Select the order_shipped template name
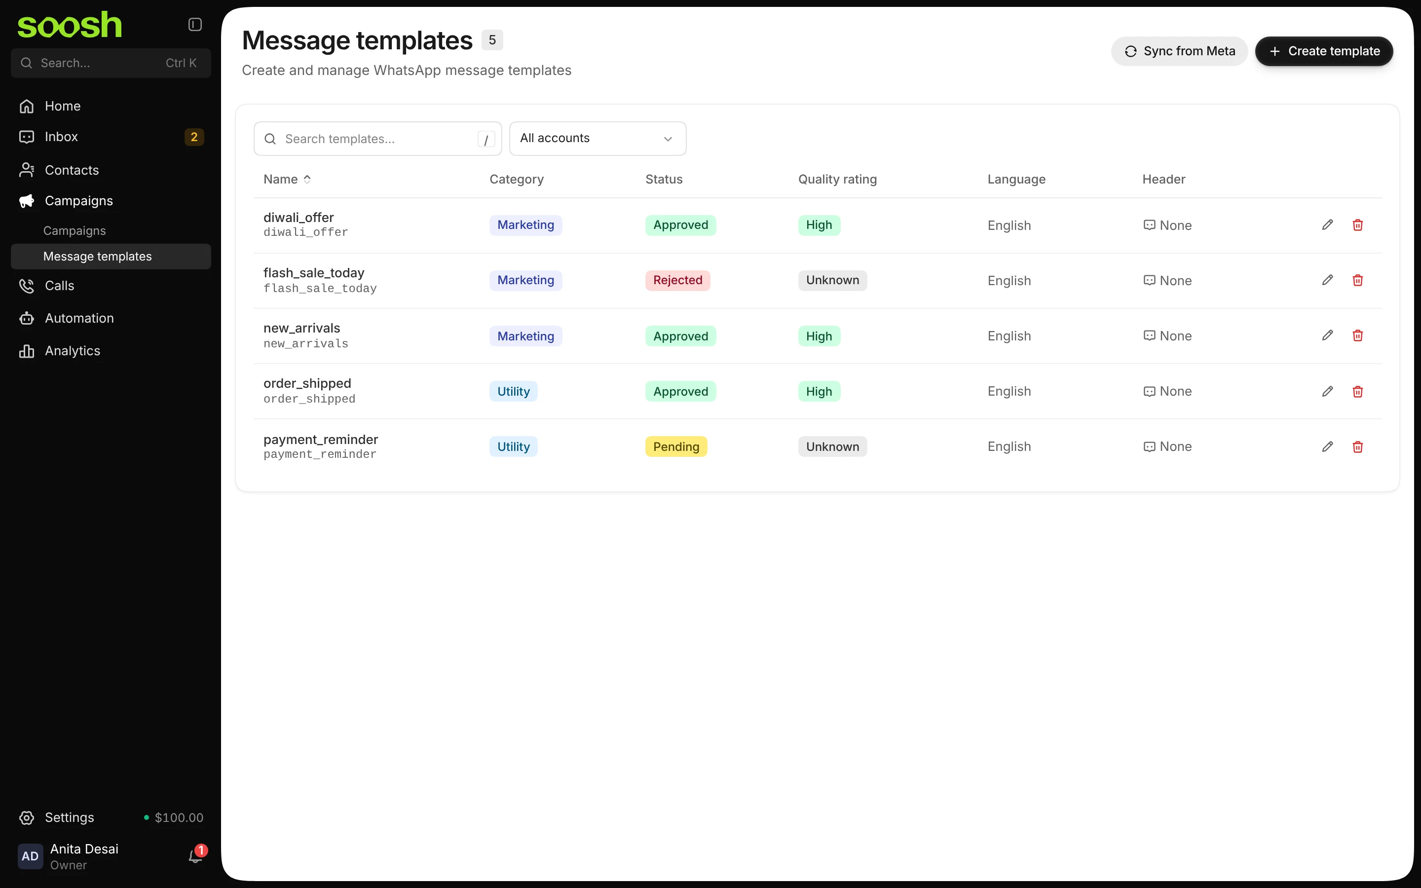This screenshot has width=1421, height=888. (307, 383)
